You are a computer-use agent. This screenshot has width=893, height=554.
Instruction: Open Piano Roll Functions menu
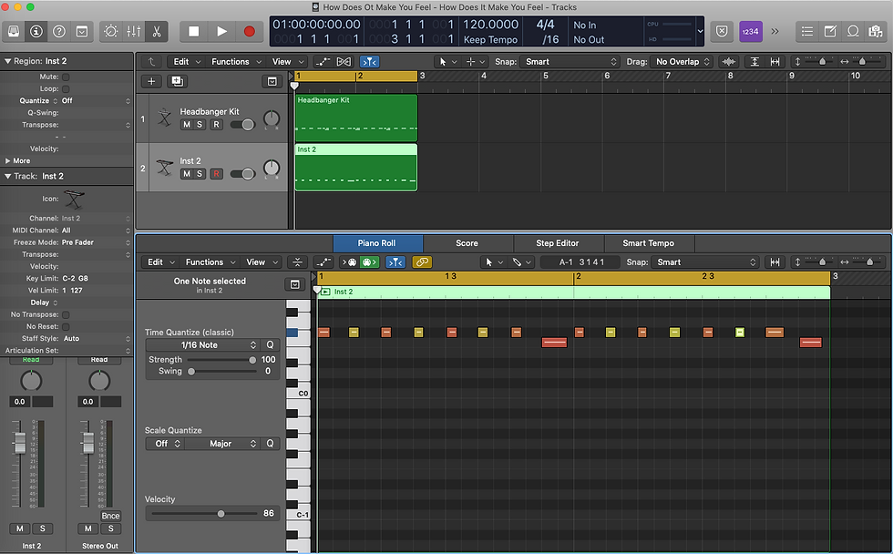click(210, 262)
